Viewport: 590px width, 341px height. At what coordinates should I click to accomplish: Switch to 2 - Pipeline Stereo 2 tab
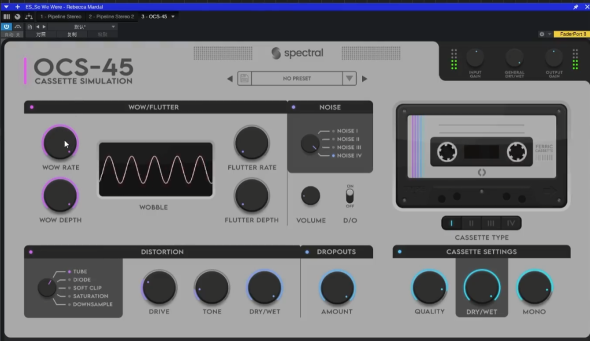click(111, 17)
